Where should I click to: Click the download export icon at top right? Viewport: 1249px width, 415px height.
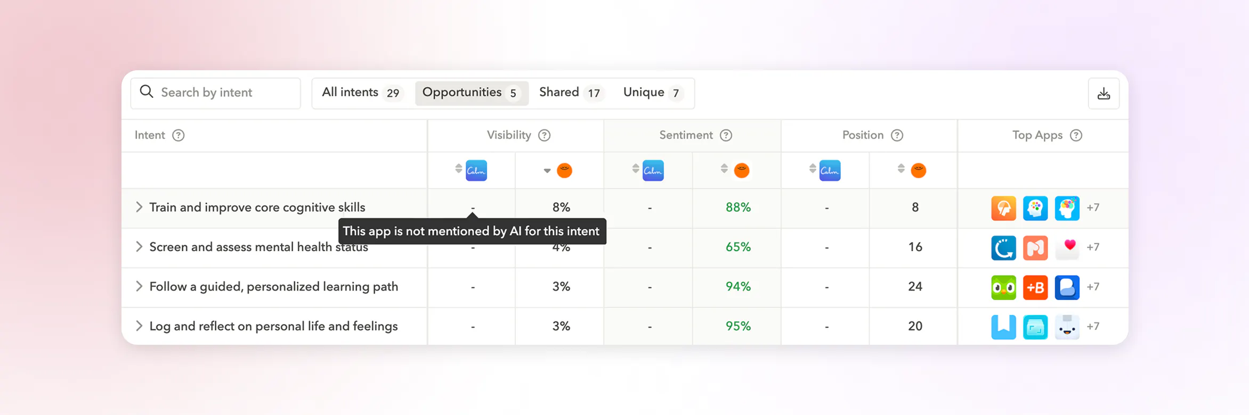[x=1104, y=93]
